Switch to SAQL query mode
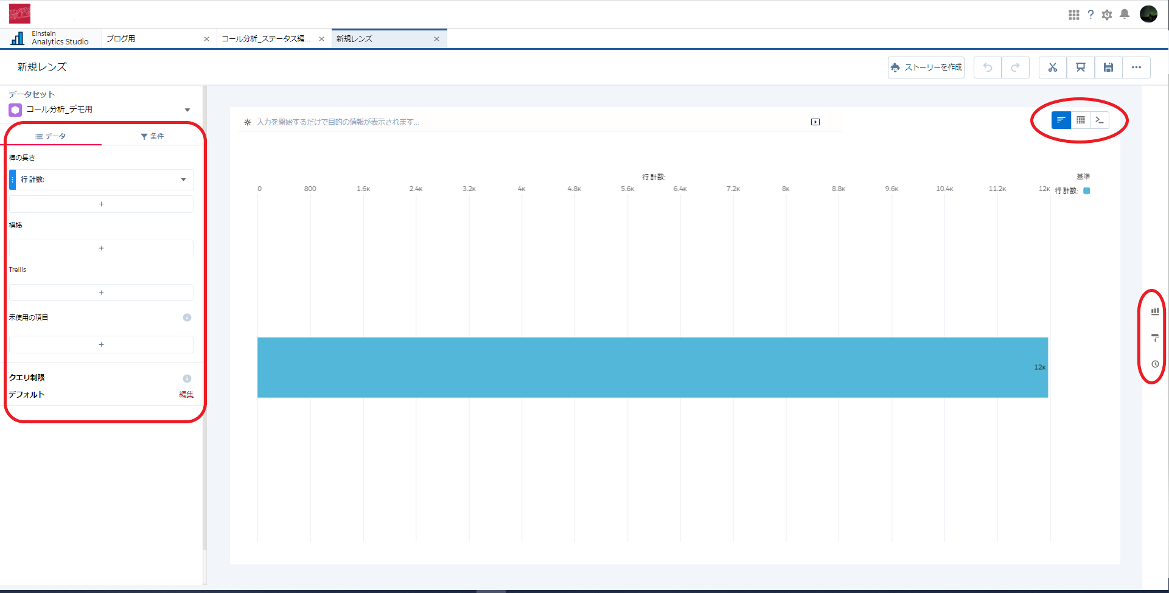Image resolution: width=1169 pixels, height=593 pixels. tap(1099, 120)
